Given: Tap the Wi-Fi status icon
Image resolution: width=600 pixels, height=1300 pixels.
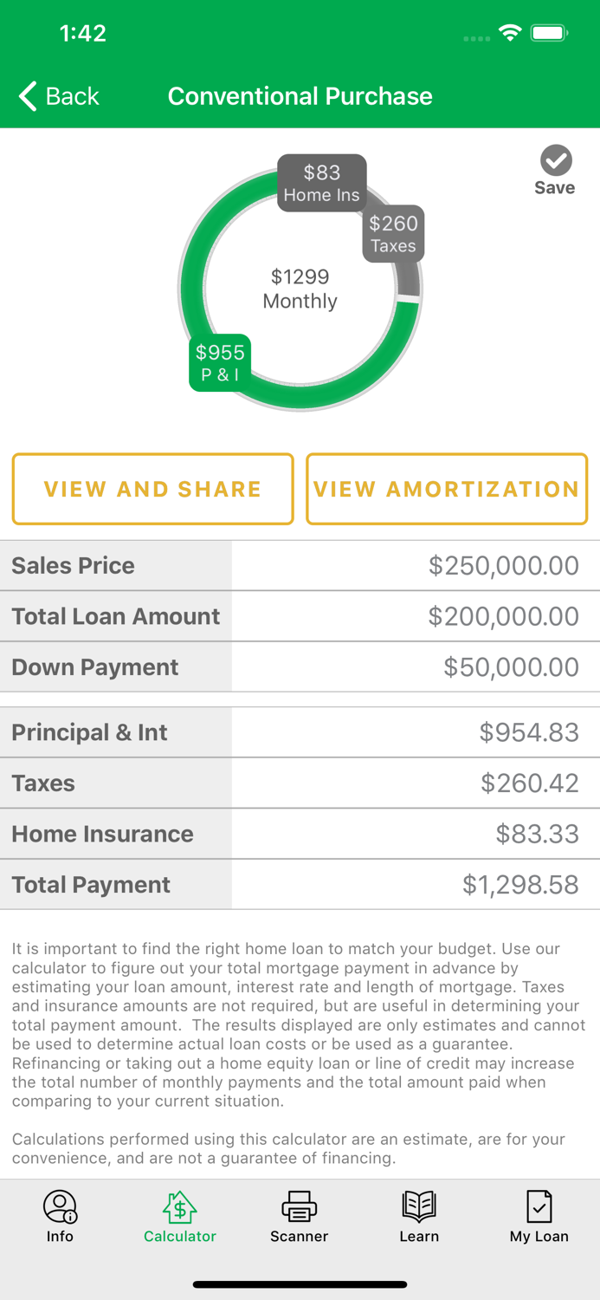Looking at the screenshot, I should [x=510, y=32].
